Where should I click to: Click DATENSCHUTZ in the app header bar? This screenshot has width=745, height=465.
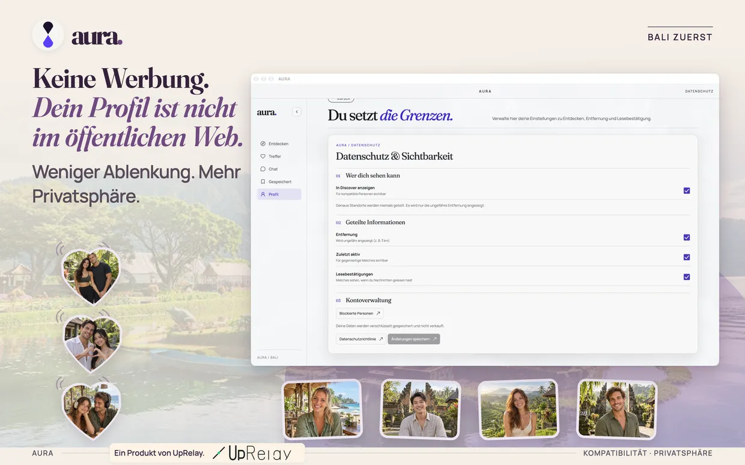(699, 91)
